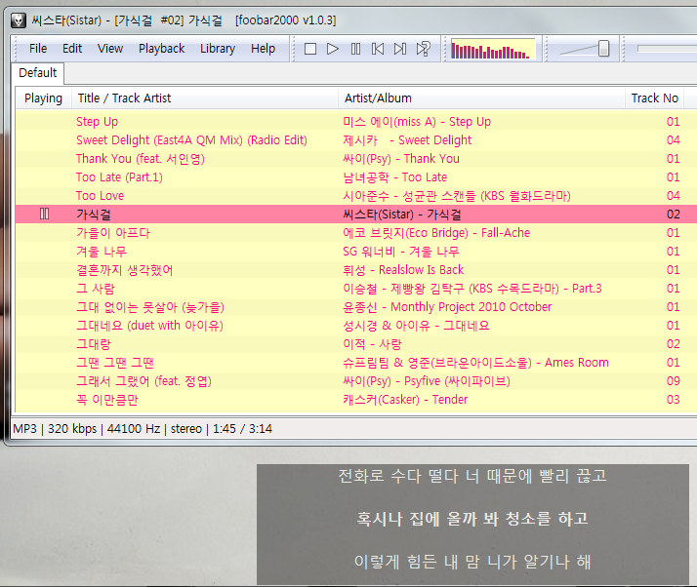Select the 그땐 그땐 그땐 track
This screenshot has width=697, height=587.
tap(115, 363)
